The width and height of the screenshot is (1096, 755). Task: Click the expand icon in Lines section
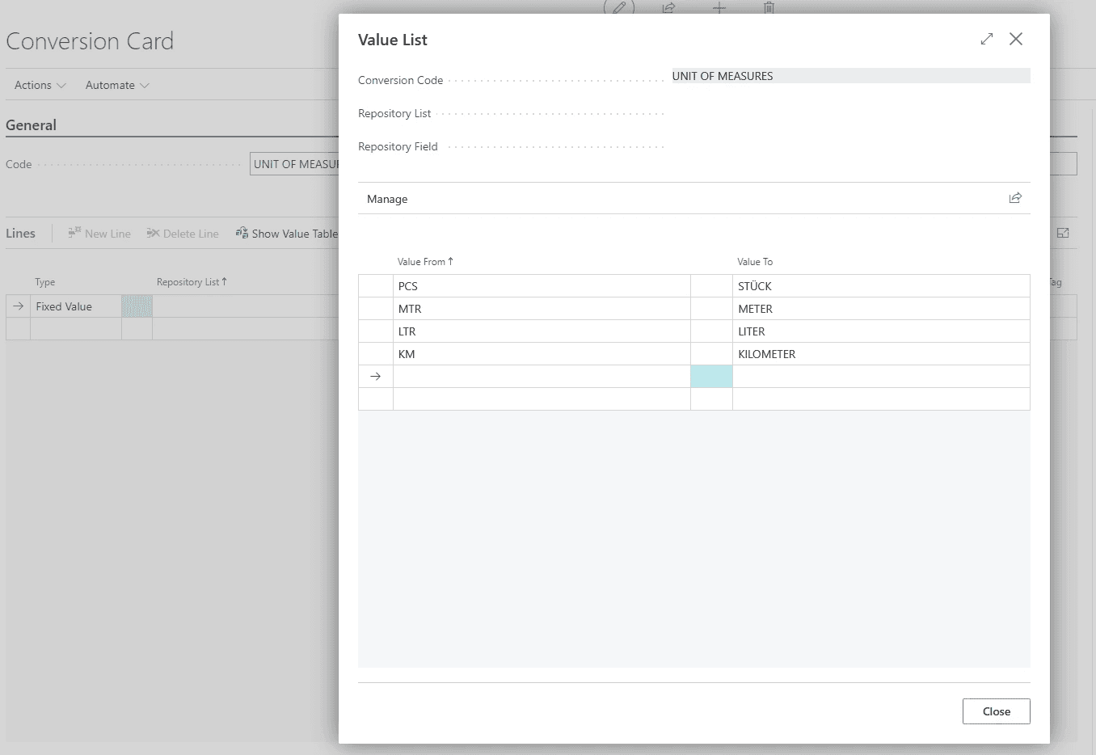coord(1063,233)
